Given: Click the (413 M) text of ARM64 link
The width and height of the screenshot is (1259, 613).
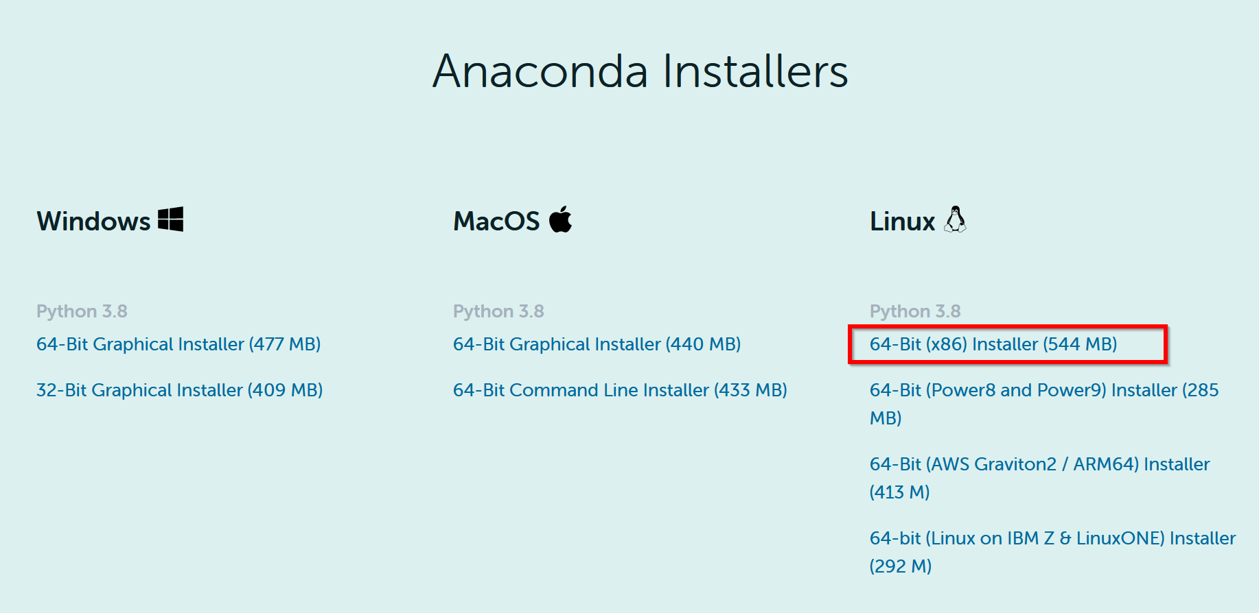Looking at the screenshot, I should pyautogui.click(x=899, y=492).
